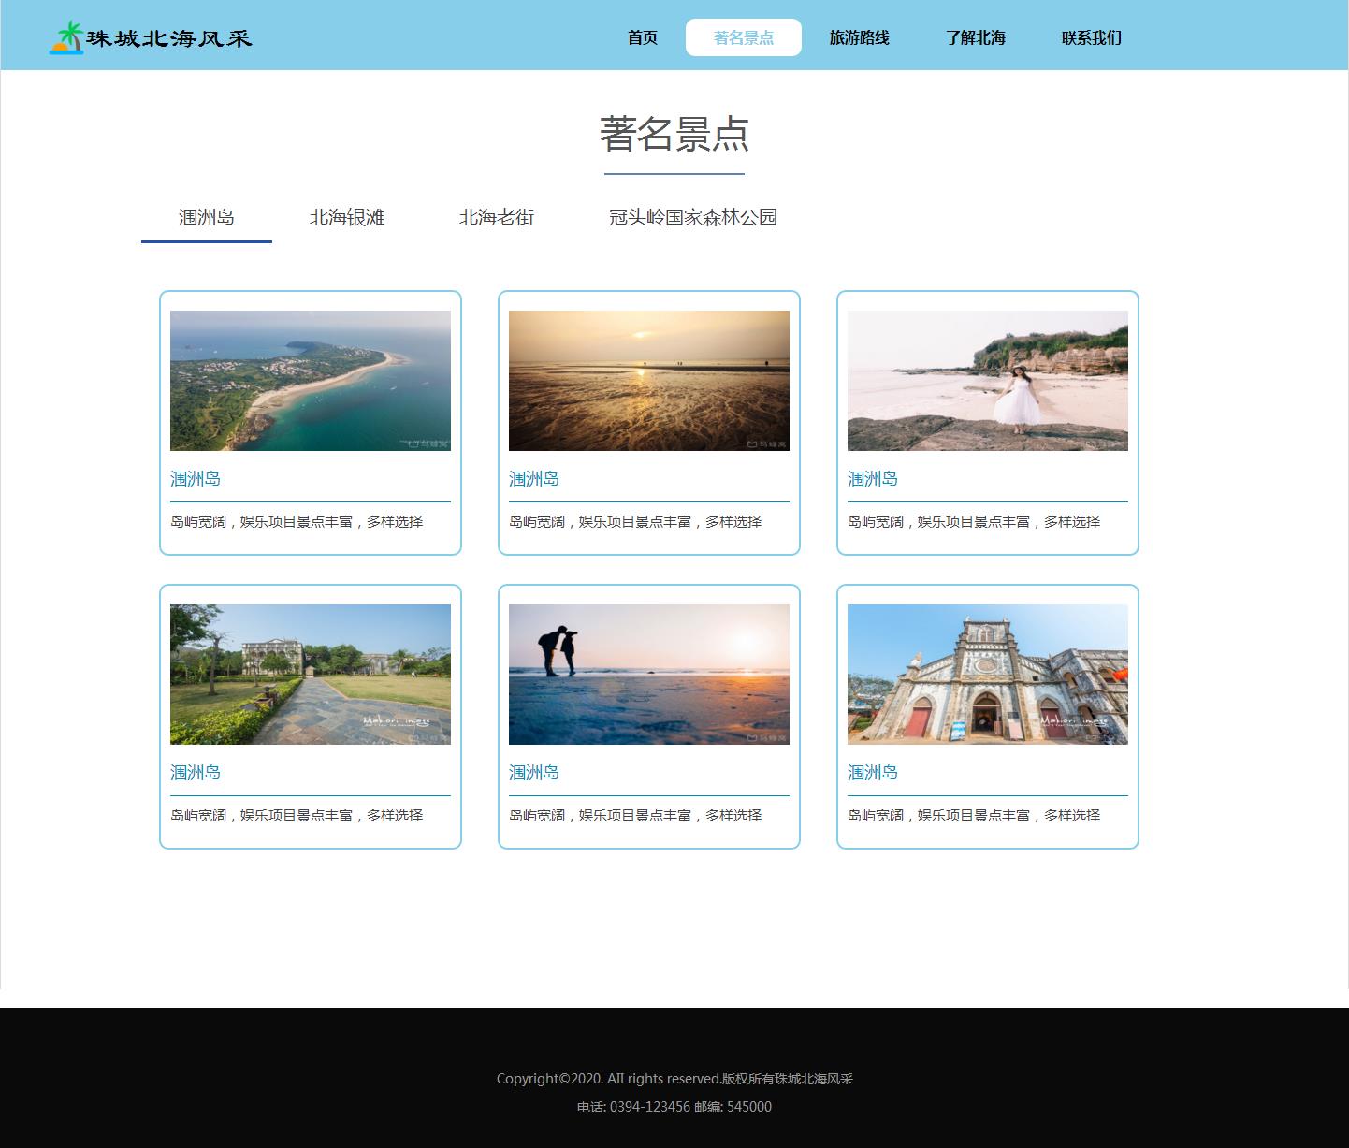This screenshot has width=1349, height=1148.
Task: Click description text under garden villa card
Action: point(297,816)
